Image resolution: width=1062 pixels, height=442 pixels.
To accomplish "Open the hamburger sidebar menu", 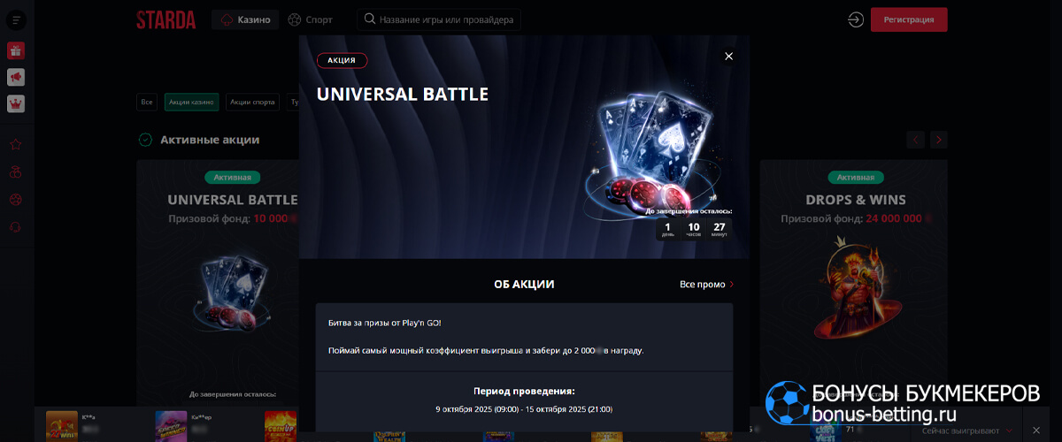I will [x=15, y=19].
